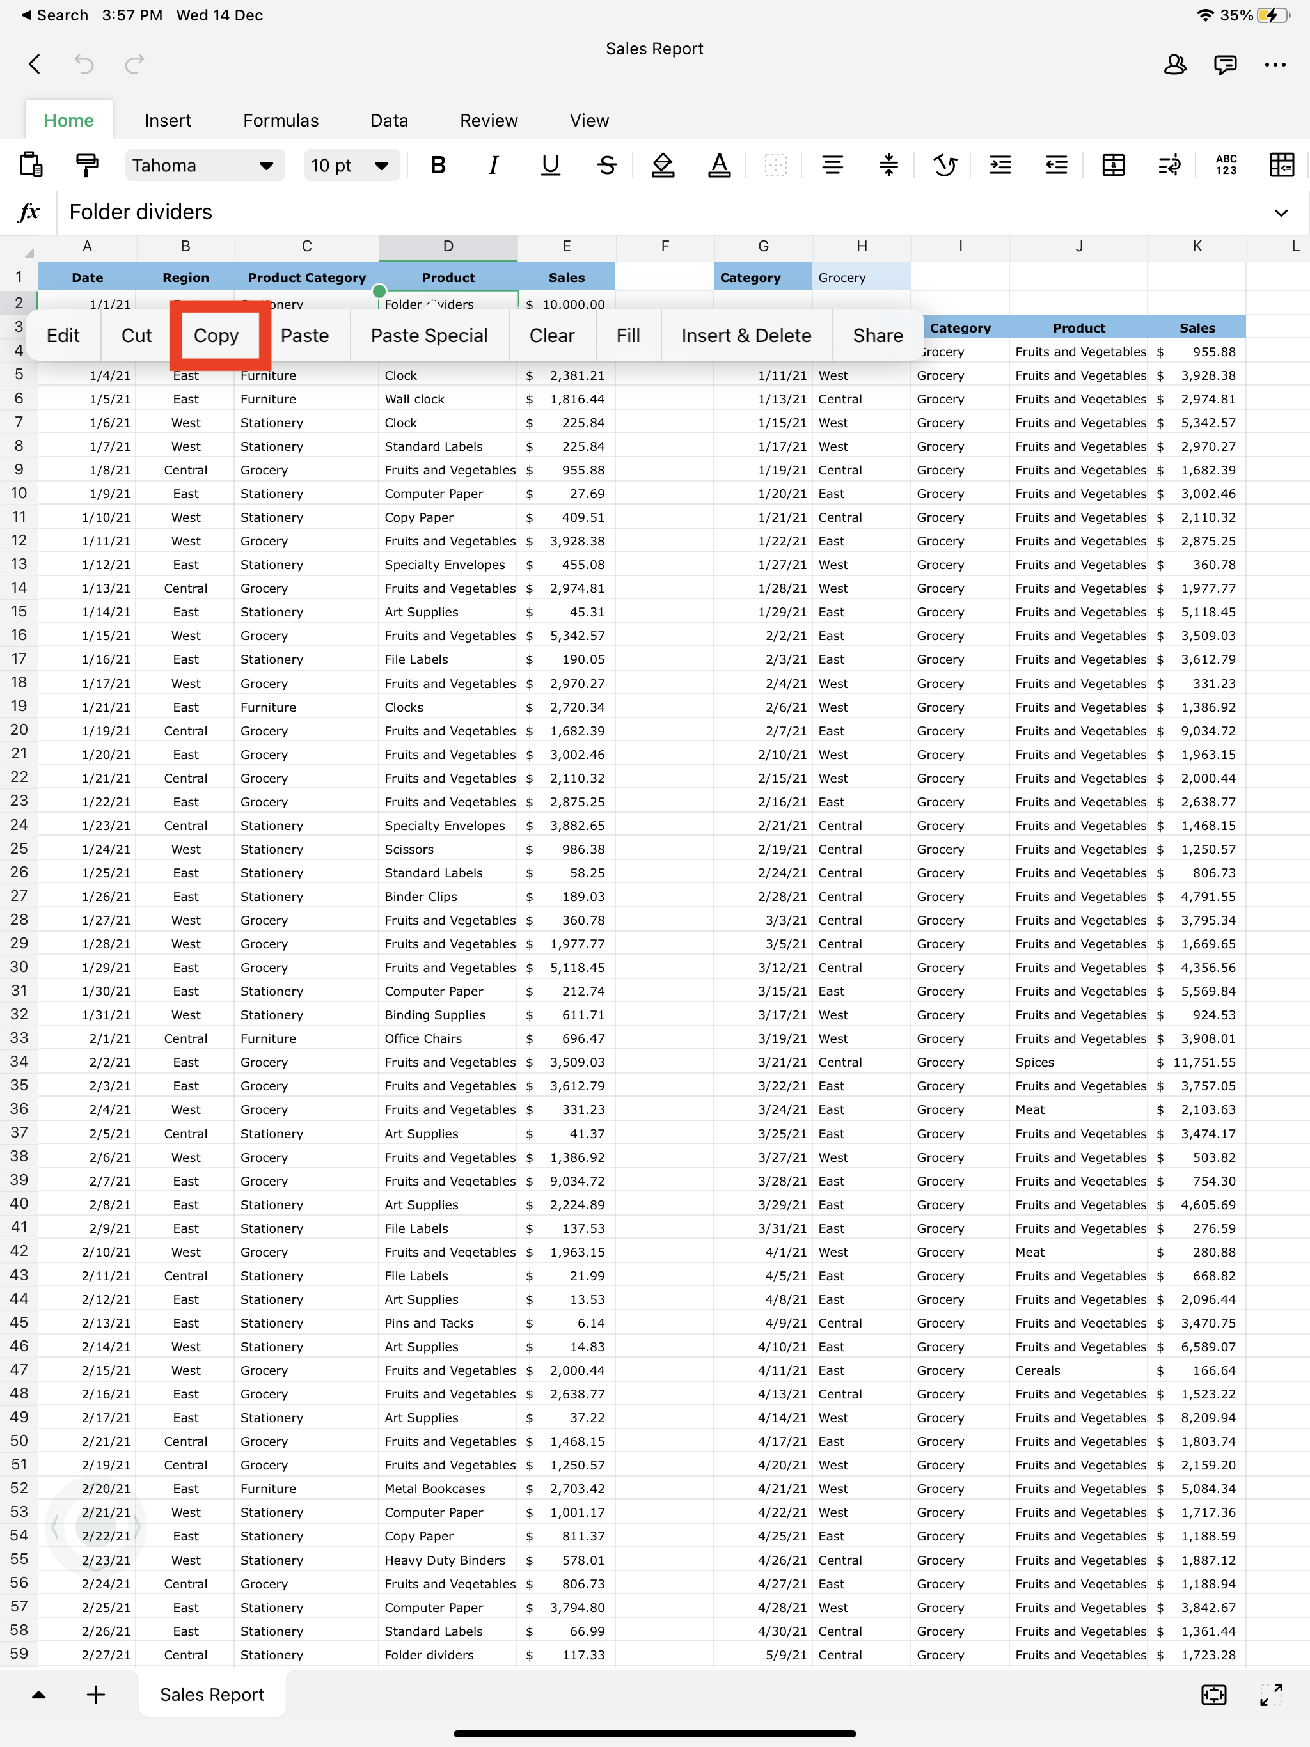Switch to the Formulas tab
This screenshot has height=1747, width=1310.
click(281, 121)
